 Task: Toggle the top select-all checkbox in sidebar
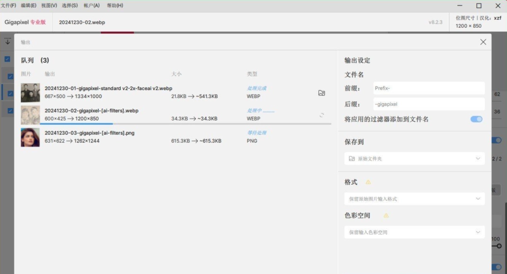click(x=7, y=59)
